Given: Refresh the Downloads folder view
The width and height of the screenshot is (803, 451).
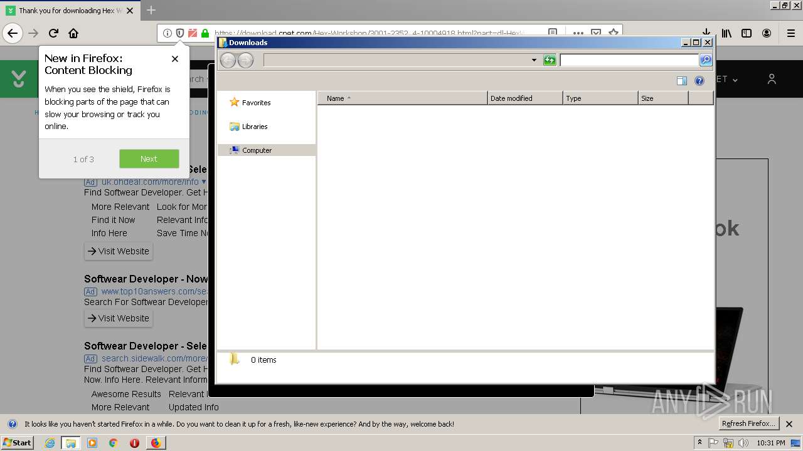Looking at the screenshot, I should pyautogui.click(x=550, y=60).
